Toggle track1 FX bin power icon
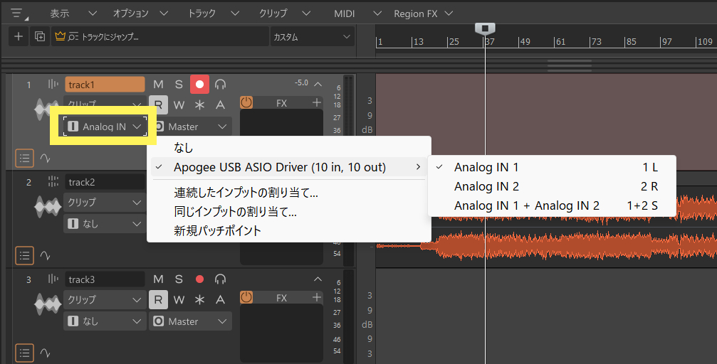717x364 pixels. 246,102
